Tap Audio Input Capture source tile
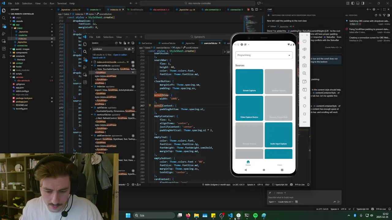 coord(278,135)
